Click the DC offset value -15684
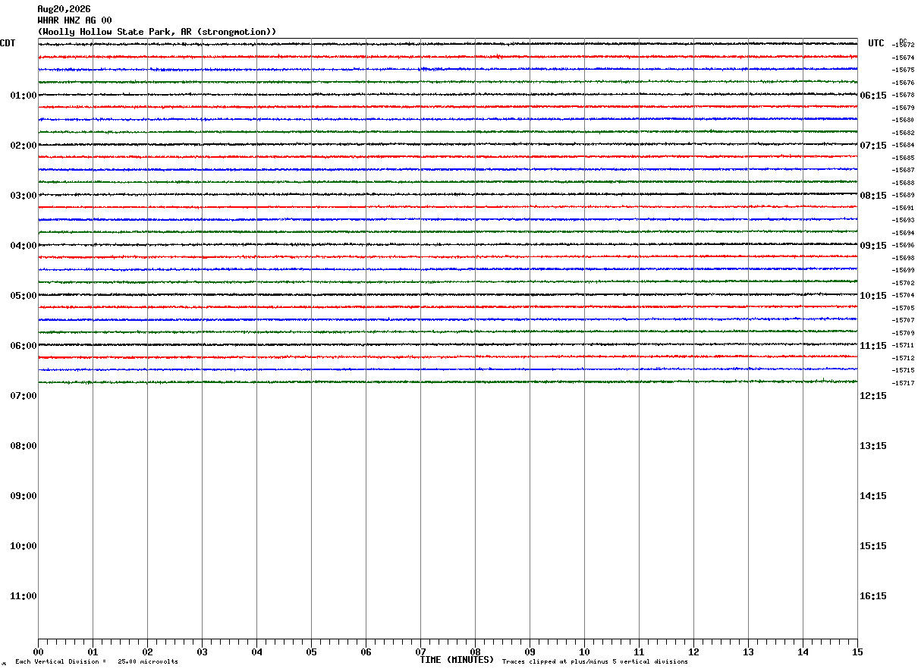The width and height of the screenshot is (918, 672). pos(903,145)
